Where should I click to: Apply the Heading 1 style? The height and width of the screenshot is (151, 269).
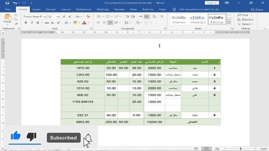(198, 19)
